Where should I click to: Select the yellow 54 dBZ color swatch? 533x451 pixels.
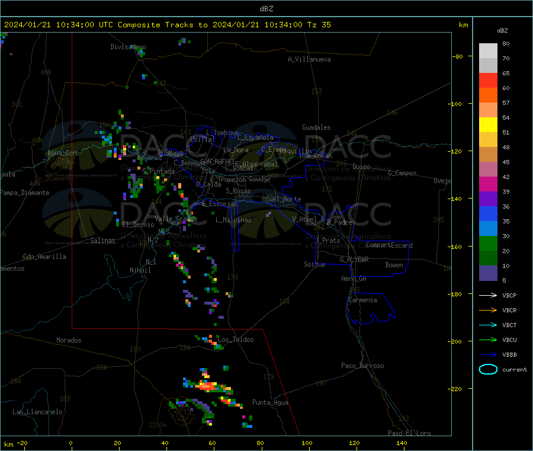point(488,125)
